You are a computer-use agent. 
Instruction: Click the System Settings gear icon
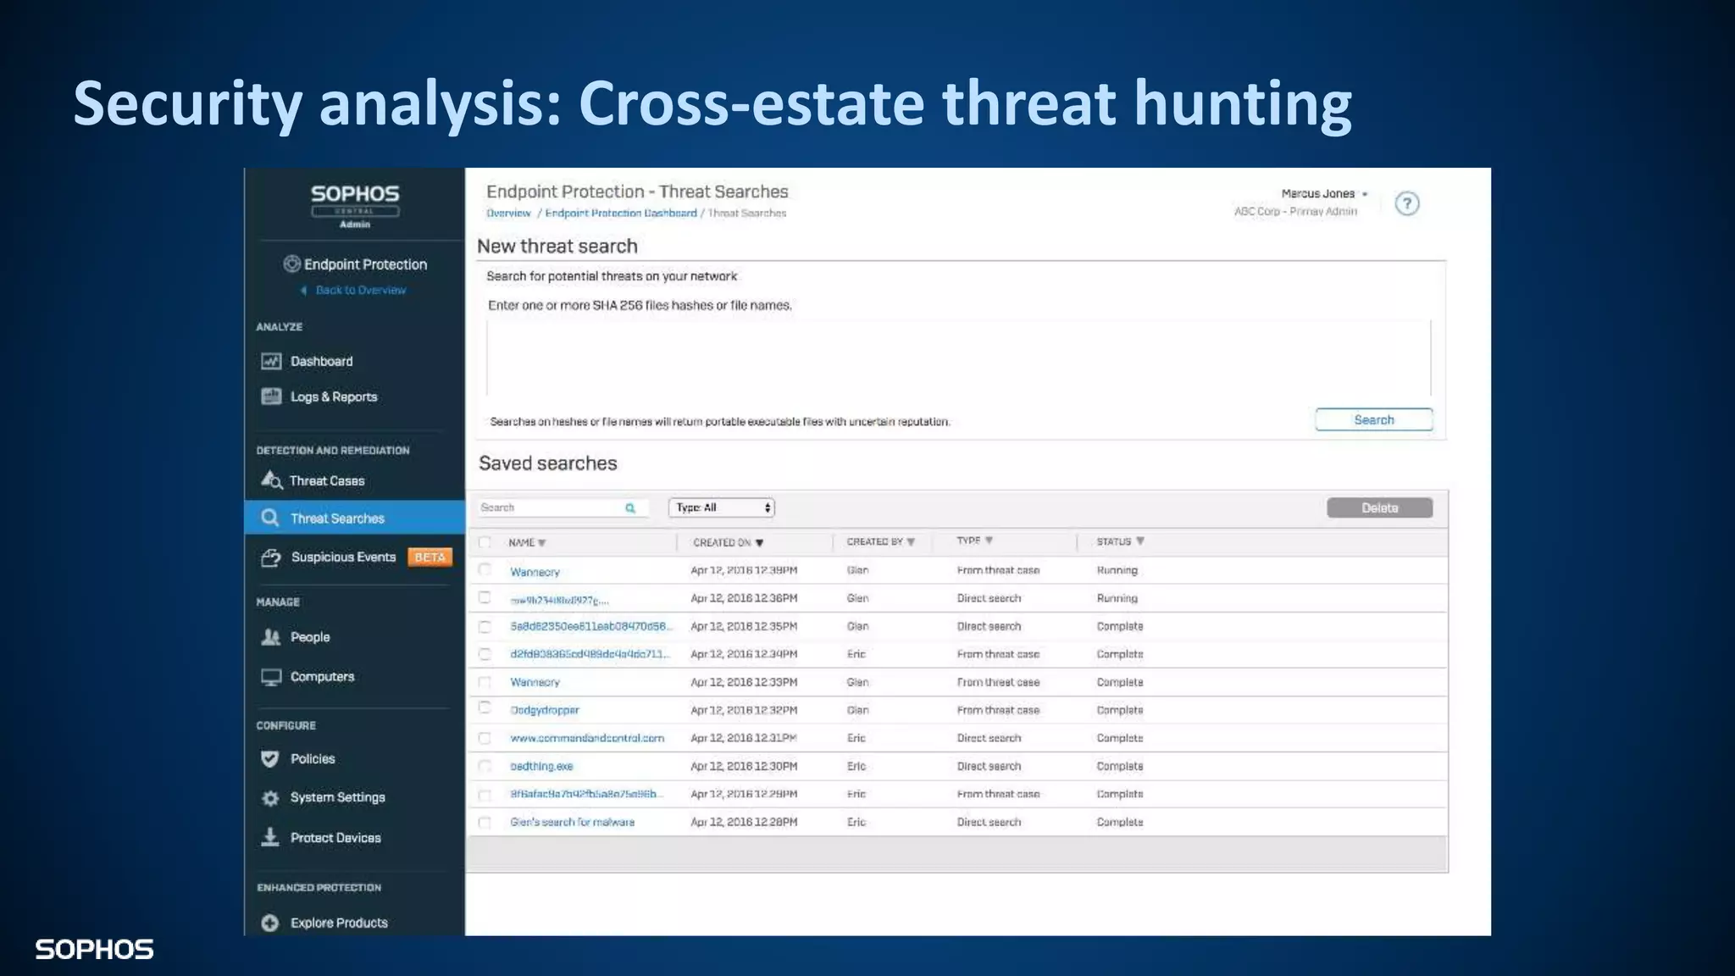(270, 798)
